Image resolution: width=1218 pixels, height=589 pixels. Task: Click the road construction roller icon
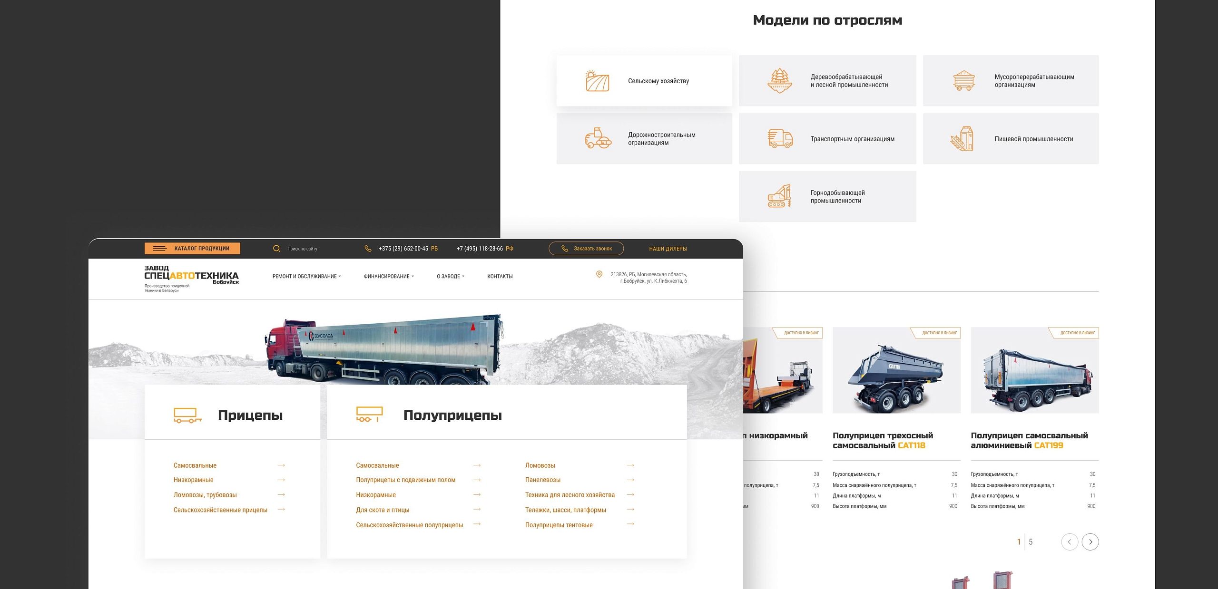tap(598, 139)
